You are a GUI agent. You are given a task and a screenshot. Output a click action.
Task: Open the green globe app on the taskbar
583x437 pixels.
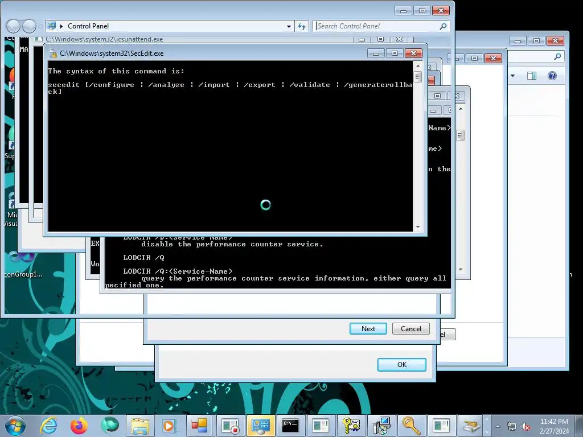tap(109, 426)
